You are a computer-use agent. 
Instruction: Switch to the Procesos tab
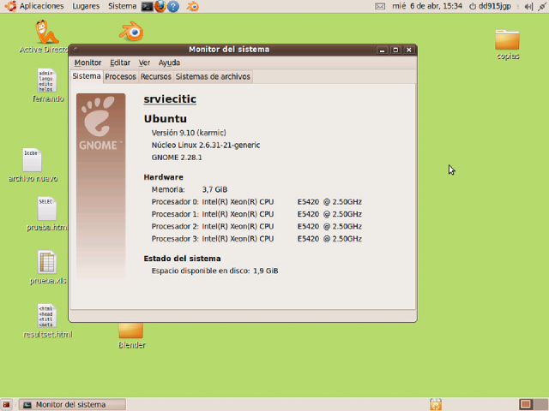120,76
